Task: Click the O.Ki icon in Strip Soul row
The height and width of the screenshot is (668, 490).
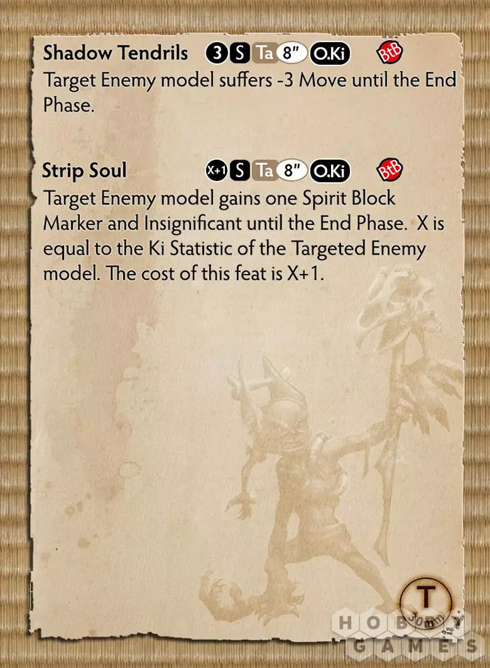Action: point(330,170)
